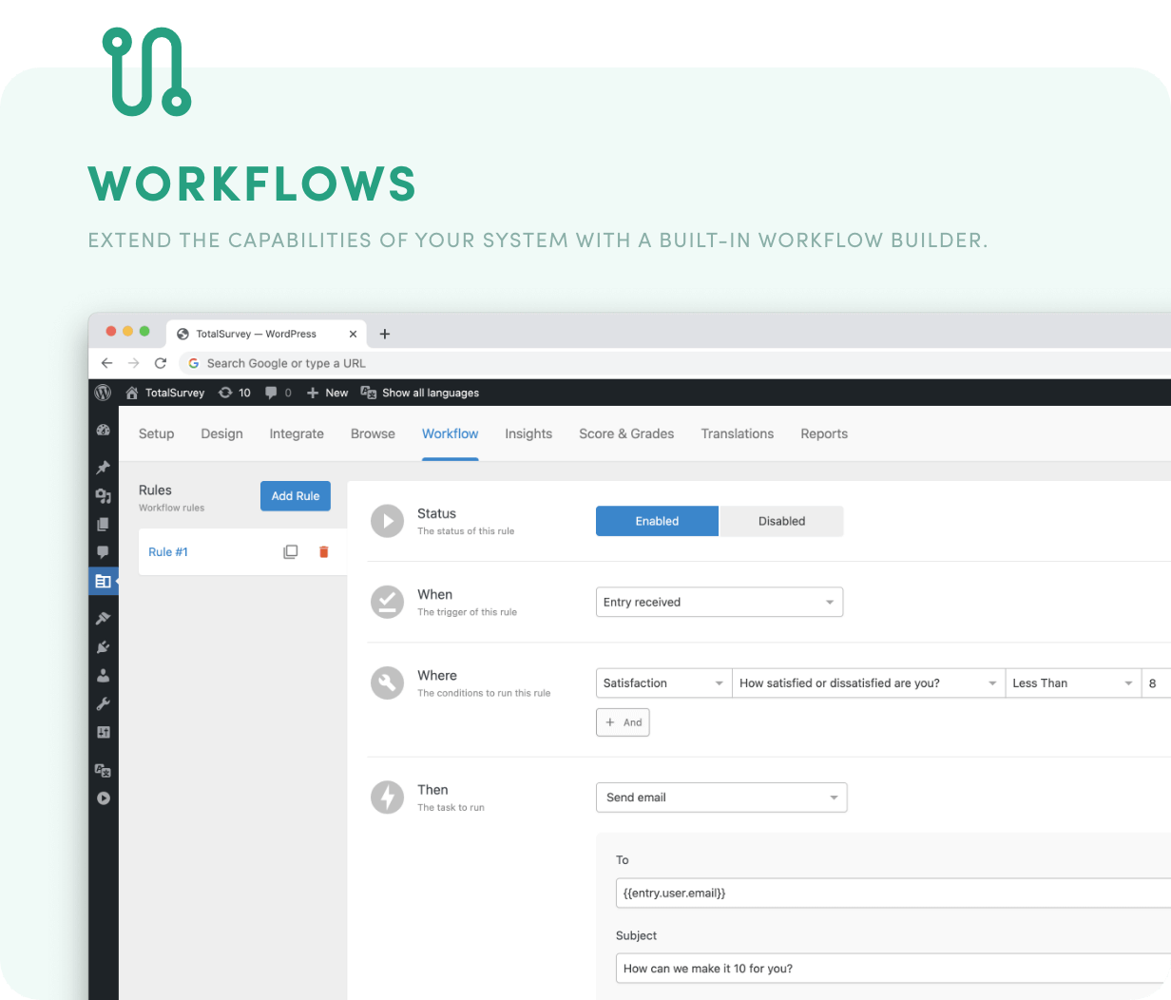
Task: Add a condition with the And button
Action: 623,722
